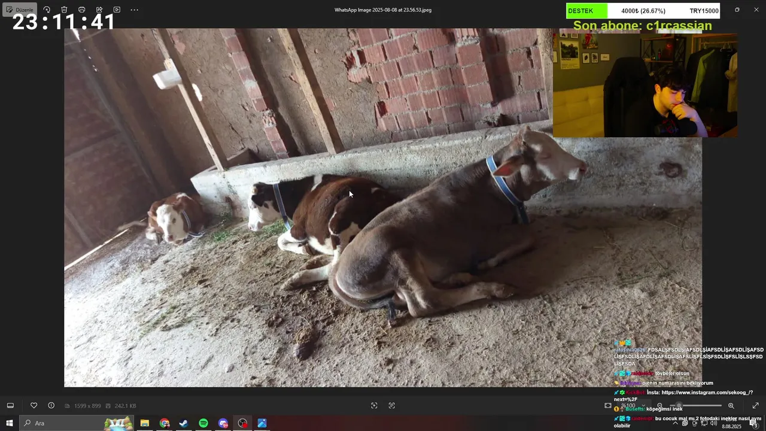Restore the photo viewer window size
766x431 pixels.
(x=737, y=10)
